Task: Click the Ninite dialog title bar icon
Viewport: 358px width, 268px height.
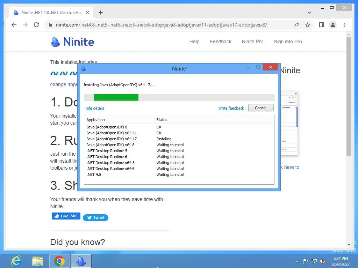Action: (x=83, y=68)
